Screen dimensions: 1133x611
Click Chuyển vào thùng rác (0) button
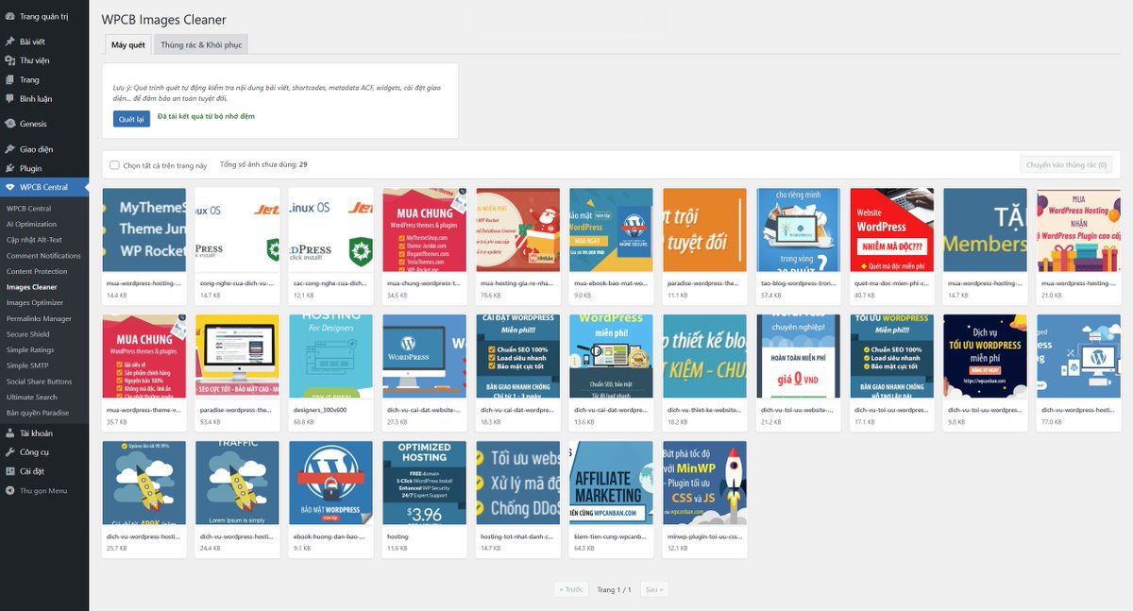1067,164
